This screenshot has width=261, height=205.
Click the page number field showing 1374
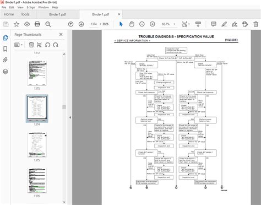[94, 24]
